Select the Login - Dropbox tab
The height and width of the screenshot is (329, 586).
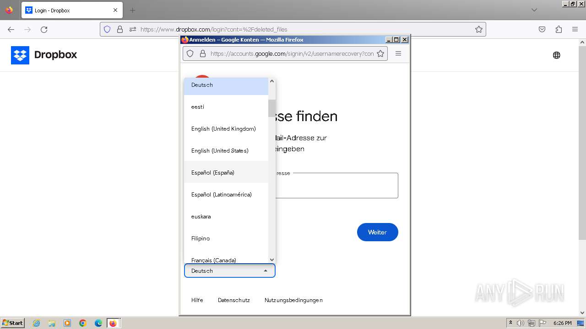coord(72,10)
